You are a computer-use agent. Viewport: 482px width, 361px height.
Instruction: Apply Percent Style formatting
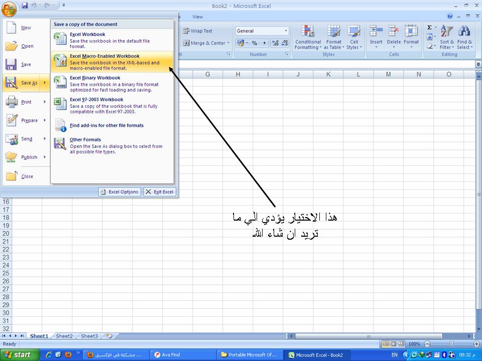click(x=255, y=43)
